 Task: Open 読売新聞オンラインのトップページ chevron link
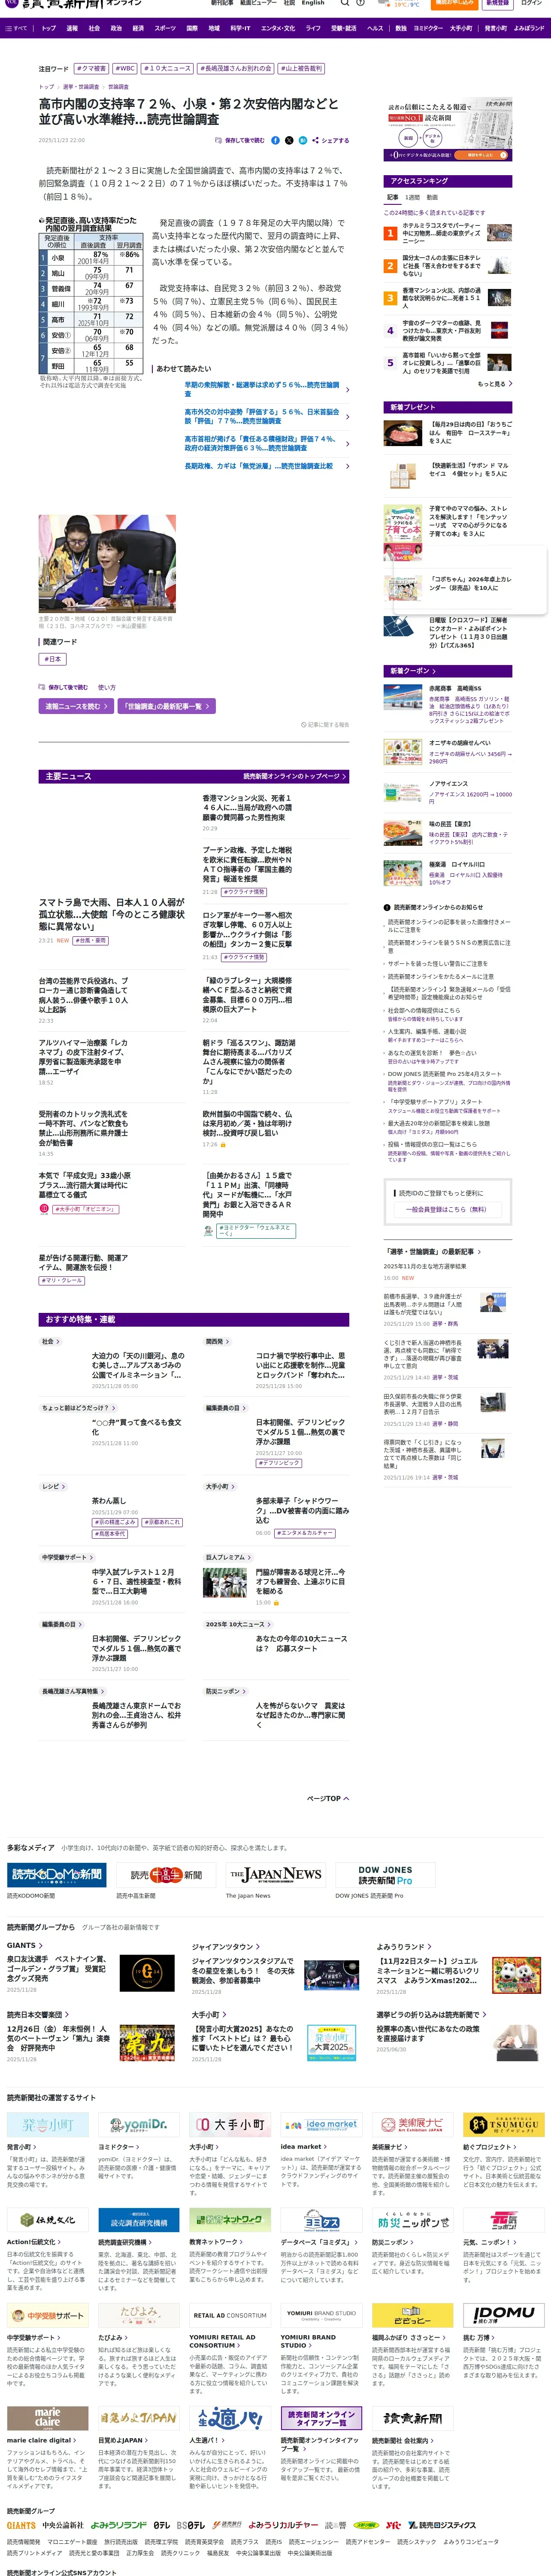click(x=294, y=776)
